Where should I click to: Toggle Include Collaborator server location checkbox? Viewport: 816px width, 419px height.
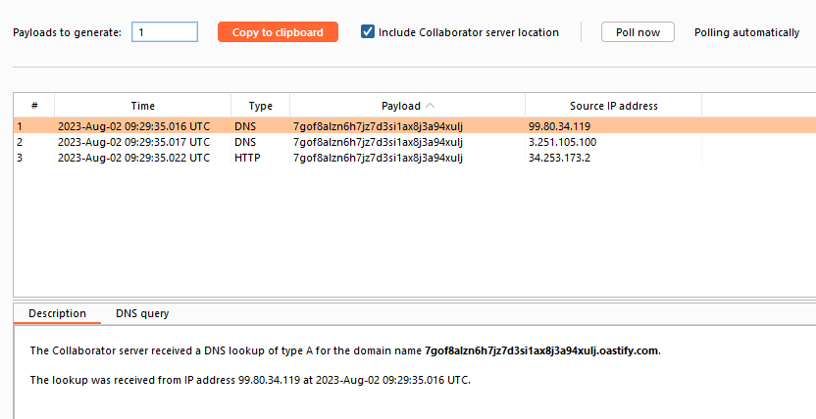[368, 32]
